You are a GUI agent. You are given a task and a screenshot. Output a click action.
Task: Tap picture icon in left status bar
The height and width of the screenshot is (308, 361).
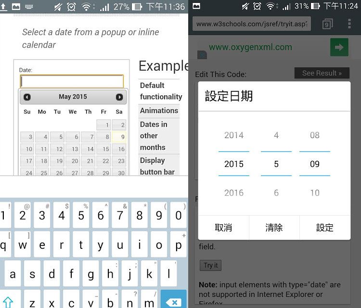[16, 7]
